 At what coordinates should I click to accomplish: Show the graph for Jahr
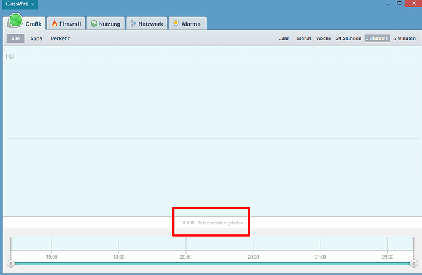284,38
